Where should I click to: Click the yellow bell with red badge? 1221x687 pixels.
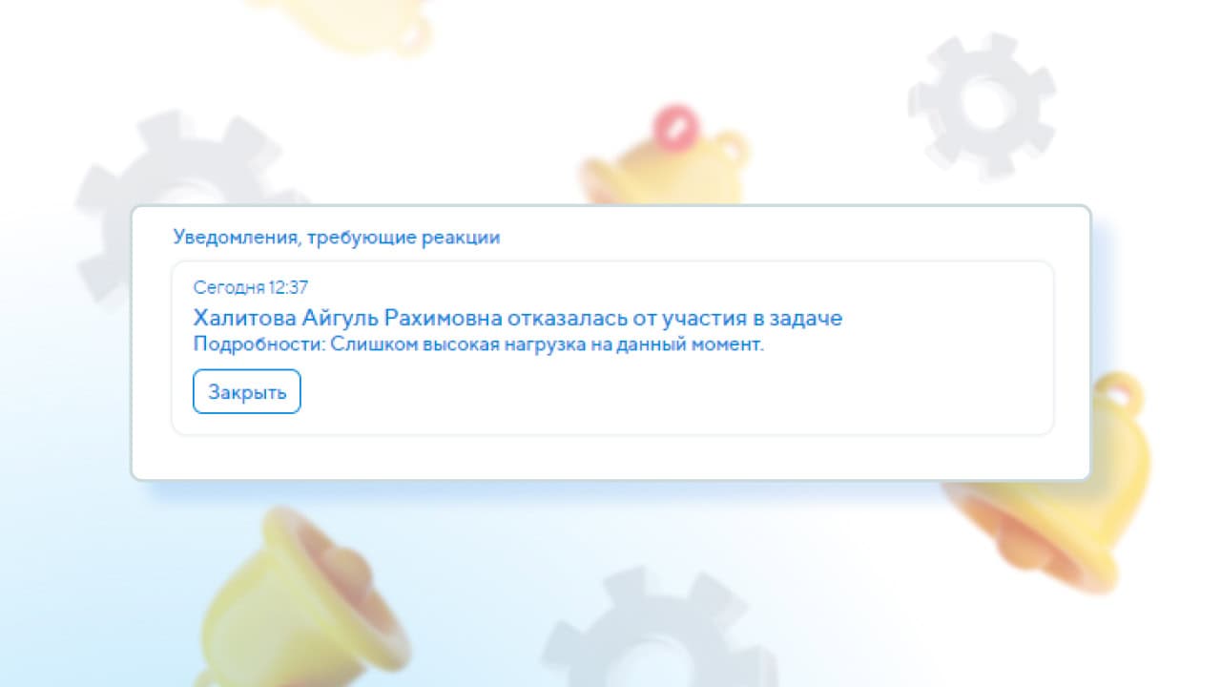[x=665, y=162]
